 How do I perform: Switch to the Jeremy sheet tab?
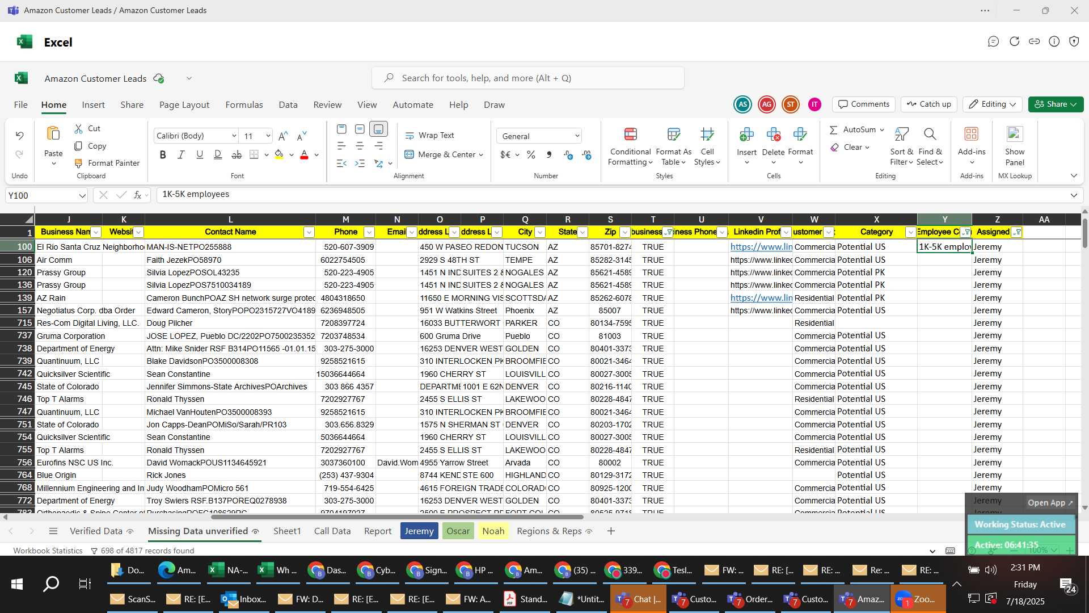pyautogui.click(x=419, y=531)
